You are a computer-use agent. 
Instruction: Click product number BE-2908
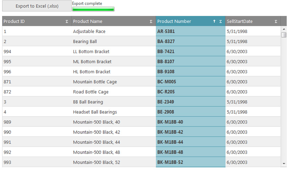(191, 112)
